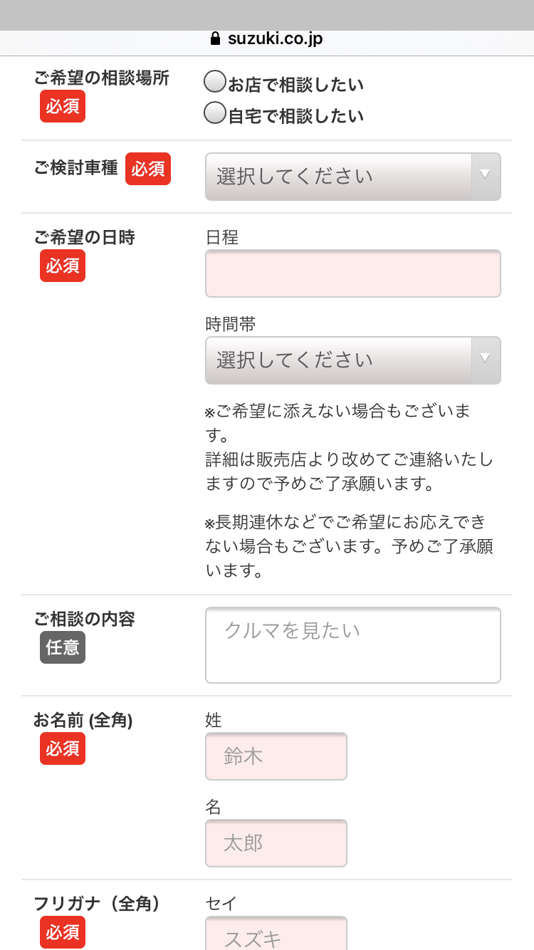The width and height of the screenshot is (534, 950).
Task: Click the 姓 input field with 鈴木 placeholder
Action: (x=276, y=756)
